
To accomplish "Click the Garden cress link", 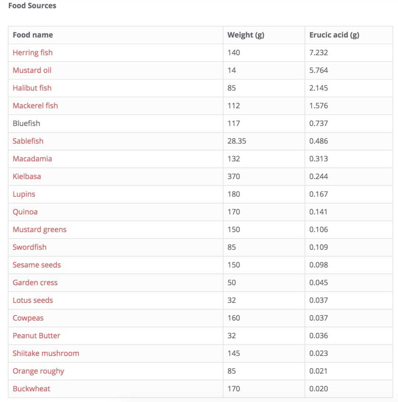I will coord(35,282).
